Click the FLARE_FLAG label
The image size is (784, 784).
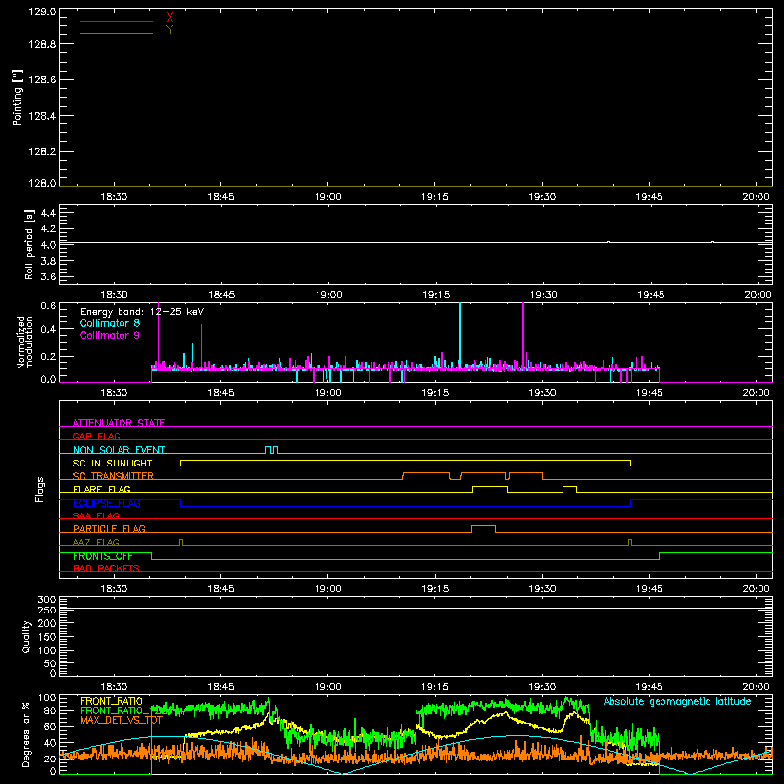tap(102, 489)
